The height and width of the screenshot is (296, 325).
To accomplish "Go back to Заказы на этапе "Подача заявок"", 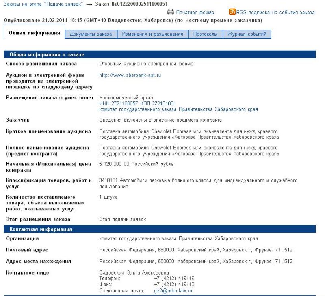I will [44, 4].
